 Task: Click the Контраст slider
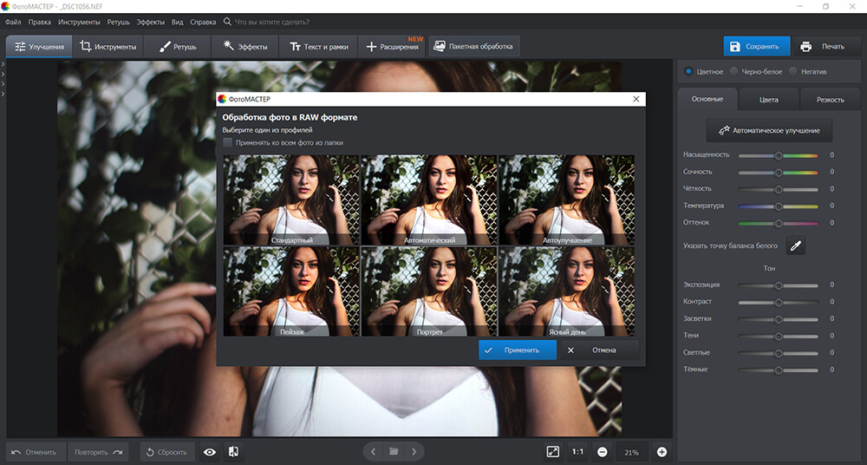(x=778, y=302)
